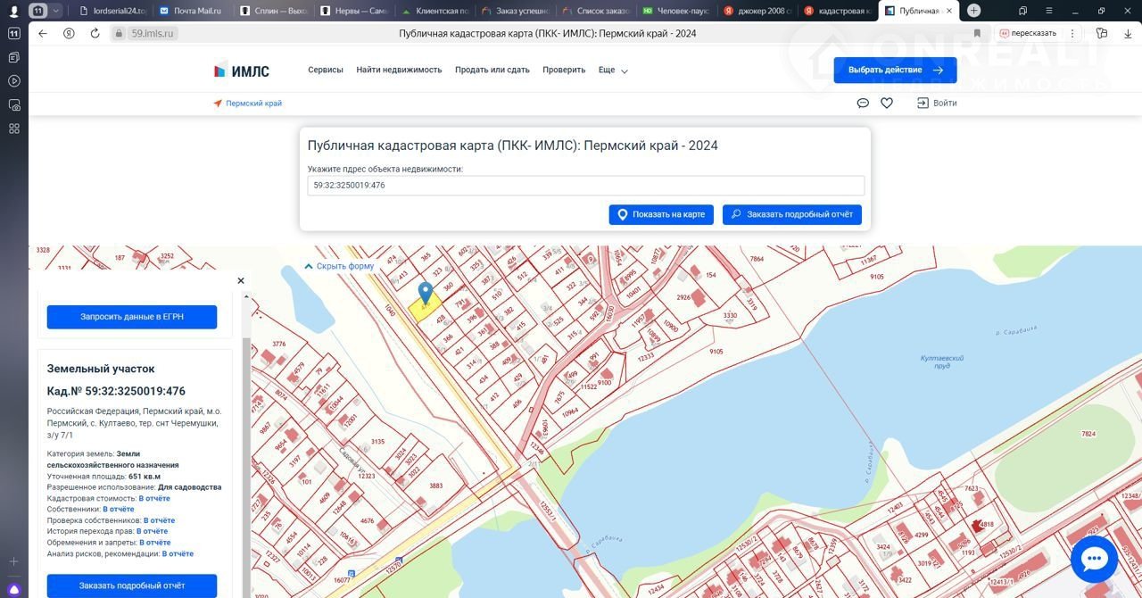This screenshot has width=1142, height=598.
Task: Open the messages speech bubble icon
Action: point(863,104)
